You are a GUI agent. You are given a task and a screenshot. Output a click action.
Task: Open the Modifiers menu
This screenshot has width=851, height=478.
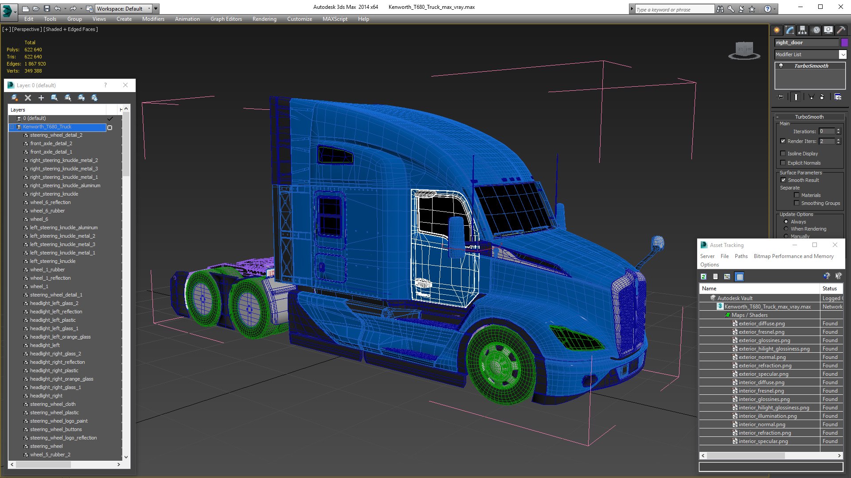tap(153, 19)
